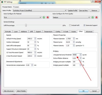Click stepper arrows for Unsupported area threshold
Viewport: 102px width, 95px height.
coord(81,55)
